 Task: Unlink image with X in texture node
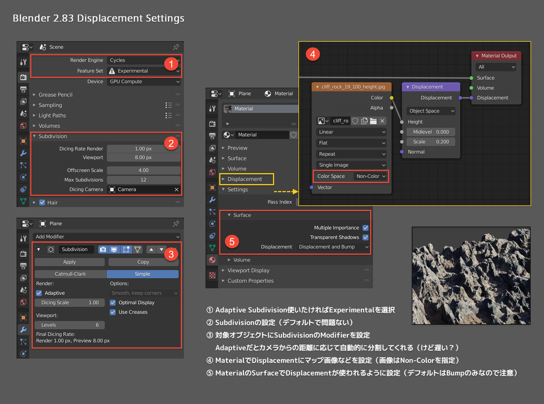(x=382, y=121)
